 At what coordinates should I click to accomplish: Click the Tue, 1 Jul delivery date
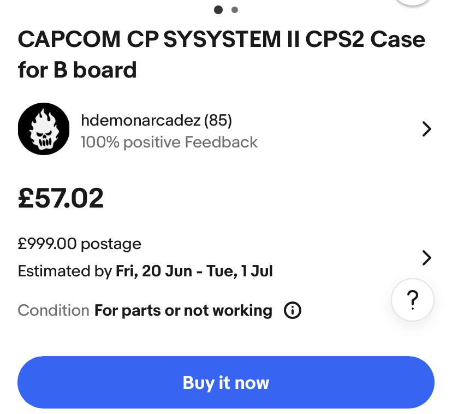240,271
